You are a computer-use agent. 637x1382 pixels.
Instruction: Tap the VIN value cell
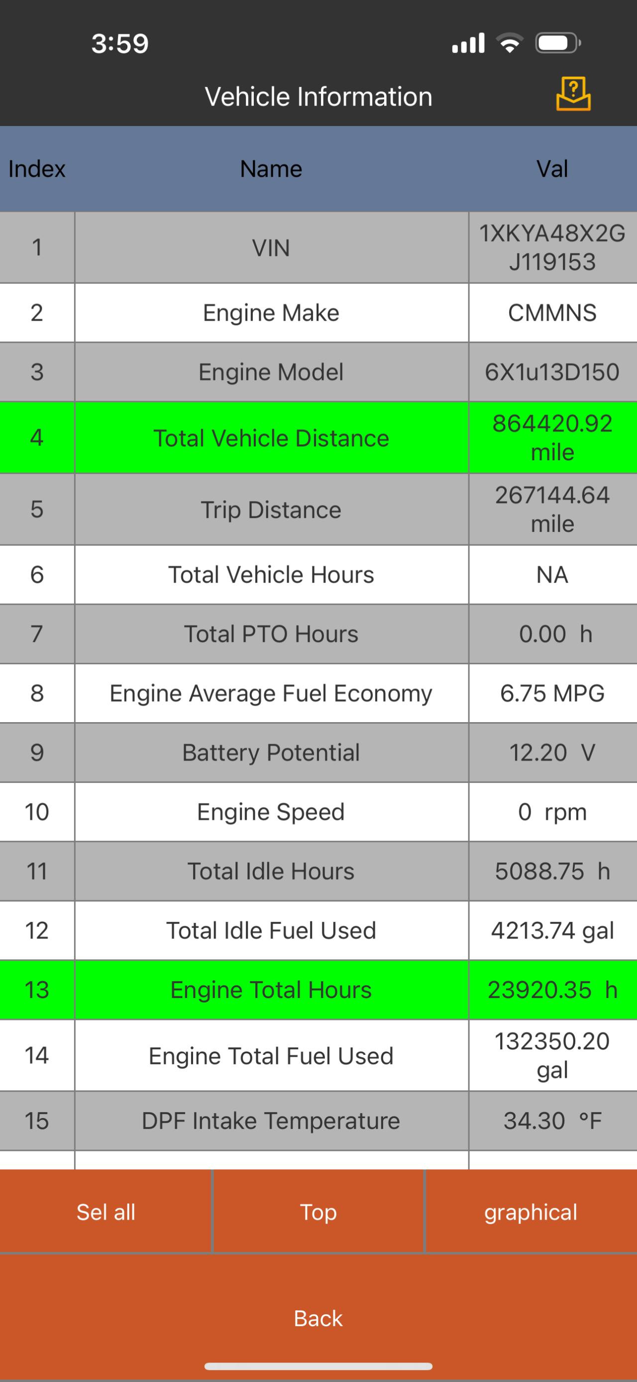(552, 248)
